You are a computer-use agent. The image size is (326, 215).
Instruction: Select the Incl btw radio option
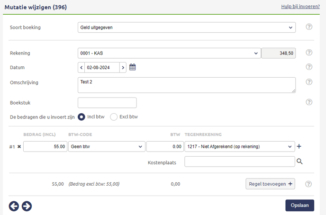81,116
